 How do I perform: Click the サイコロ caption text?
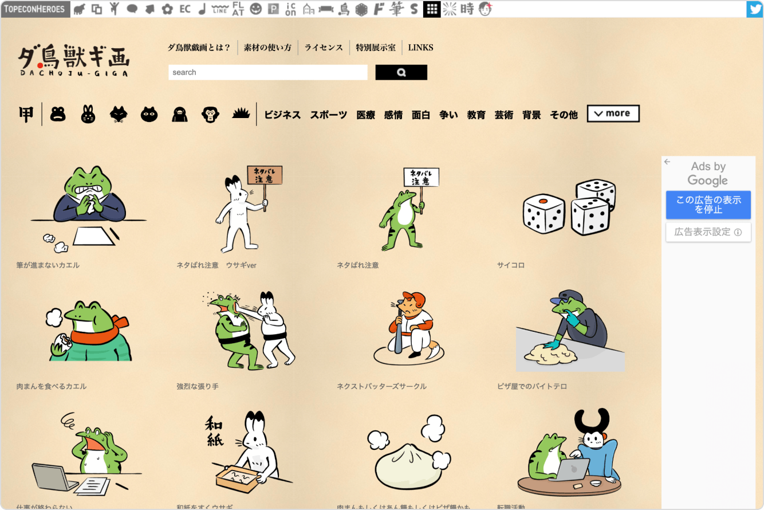pos(511,265)
